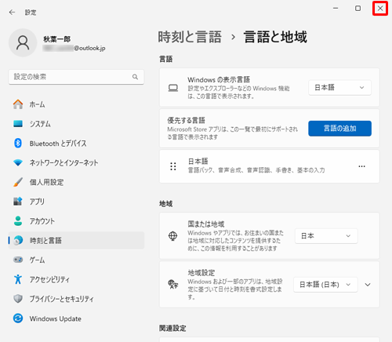Click the 個人用設定 paintbrush icon
This screenshot has width=392, height=342.
click(18, 182)
